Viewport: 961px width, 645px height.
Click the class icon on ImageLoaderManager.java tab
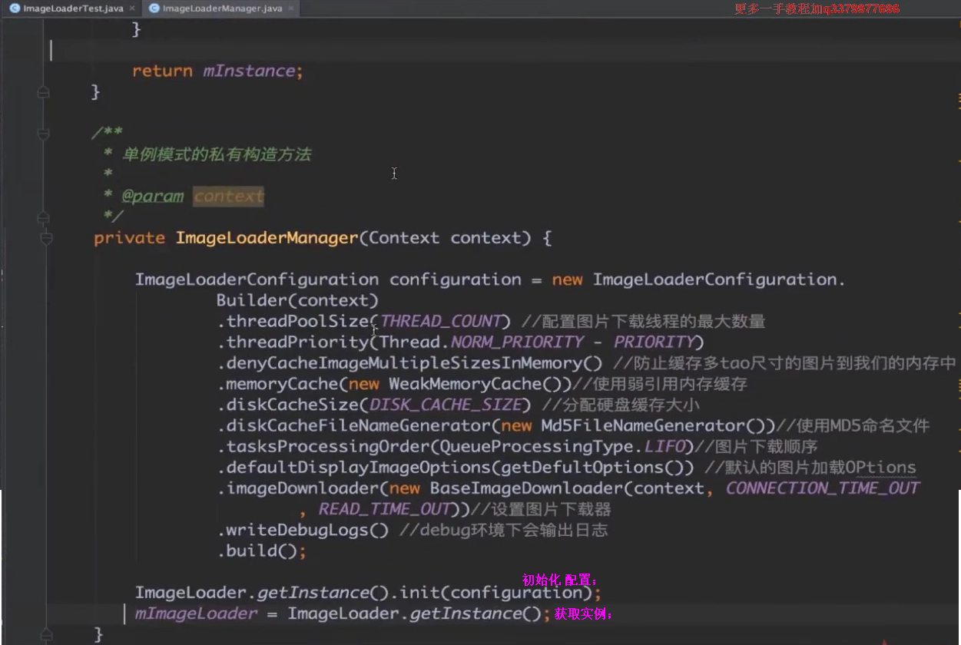[154, 8]
